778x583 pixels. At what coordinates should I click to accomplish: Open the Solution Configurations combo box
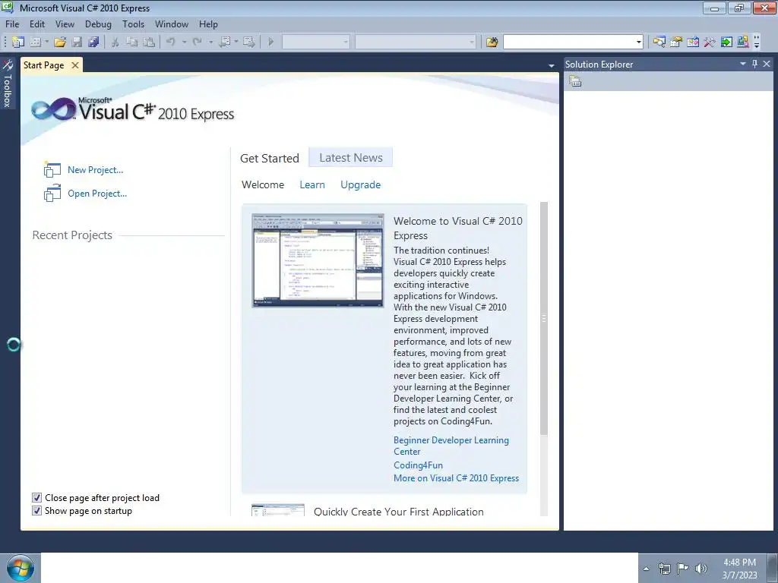[316, 43]
